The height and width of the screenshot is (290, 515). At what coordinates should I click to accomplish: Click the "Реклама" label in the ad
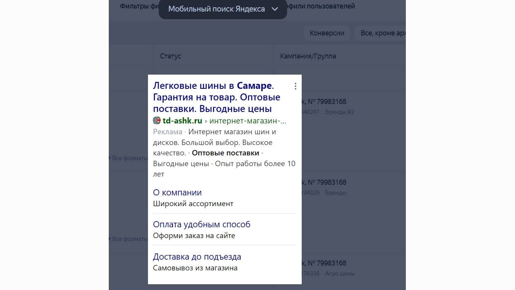click(168, 132)
